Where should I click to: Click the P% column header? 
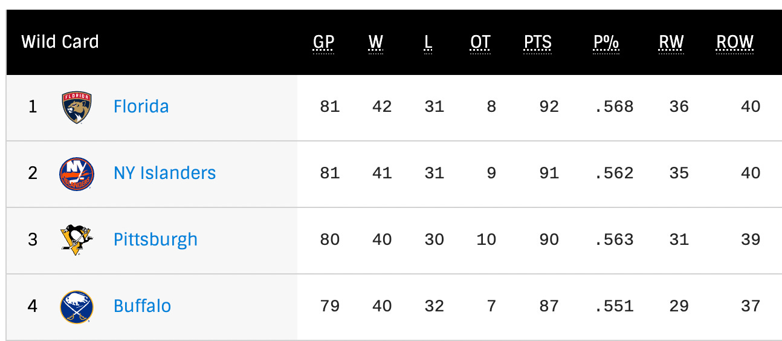click(x=606, y=42)
